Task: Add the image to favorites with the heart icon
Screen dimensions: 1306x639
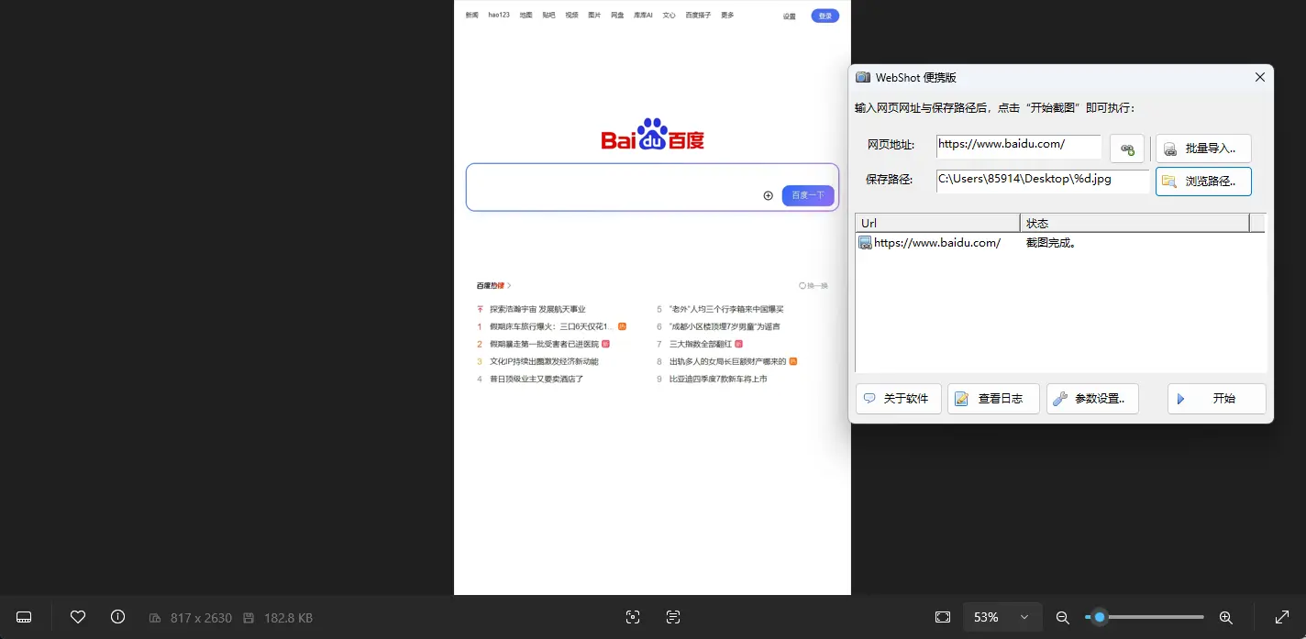Action: coord(78,617)
